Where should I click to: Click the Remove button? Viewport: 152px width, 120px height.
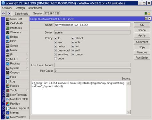(142, 52)
